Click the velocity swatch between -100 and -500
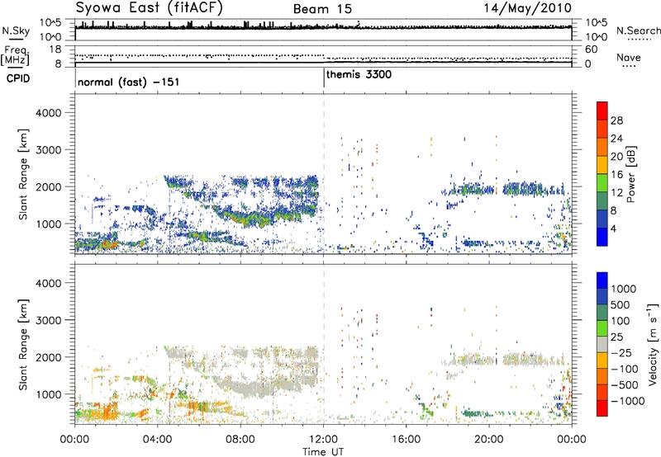This screenshot has width=661, height=457. [602, 377]
